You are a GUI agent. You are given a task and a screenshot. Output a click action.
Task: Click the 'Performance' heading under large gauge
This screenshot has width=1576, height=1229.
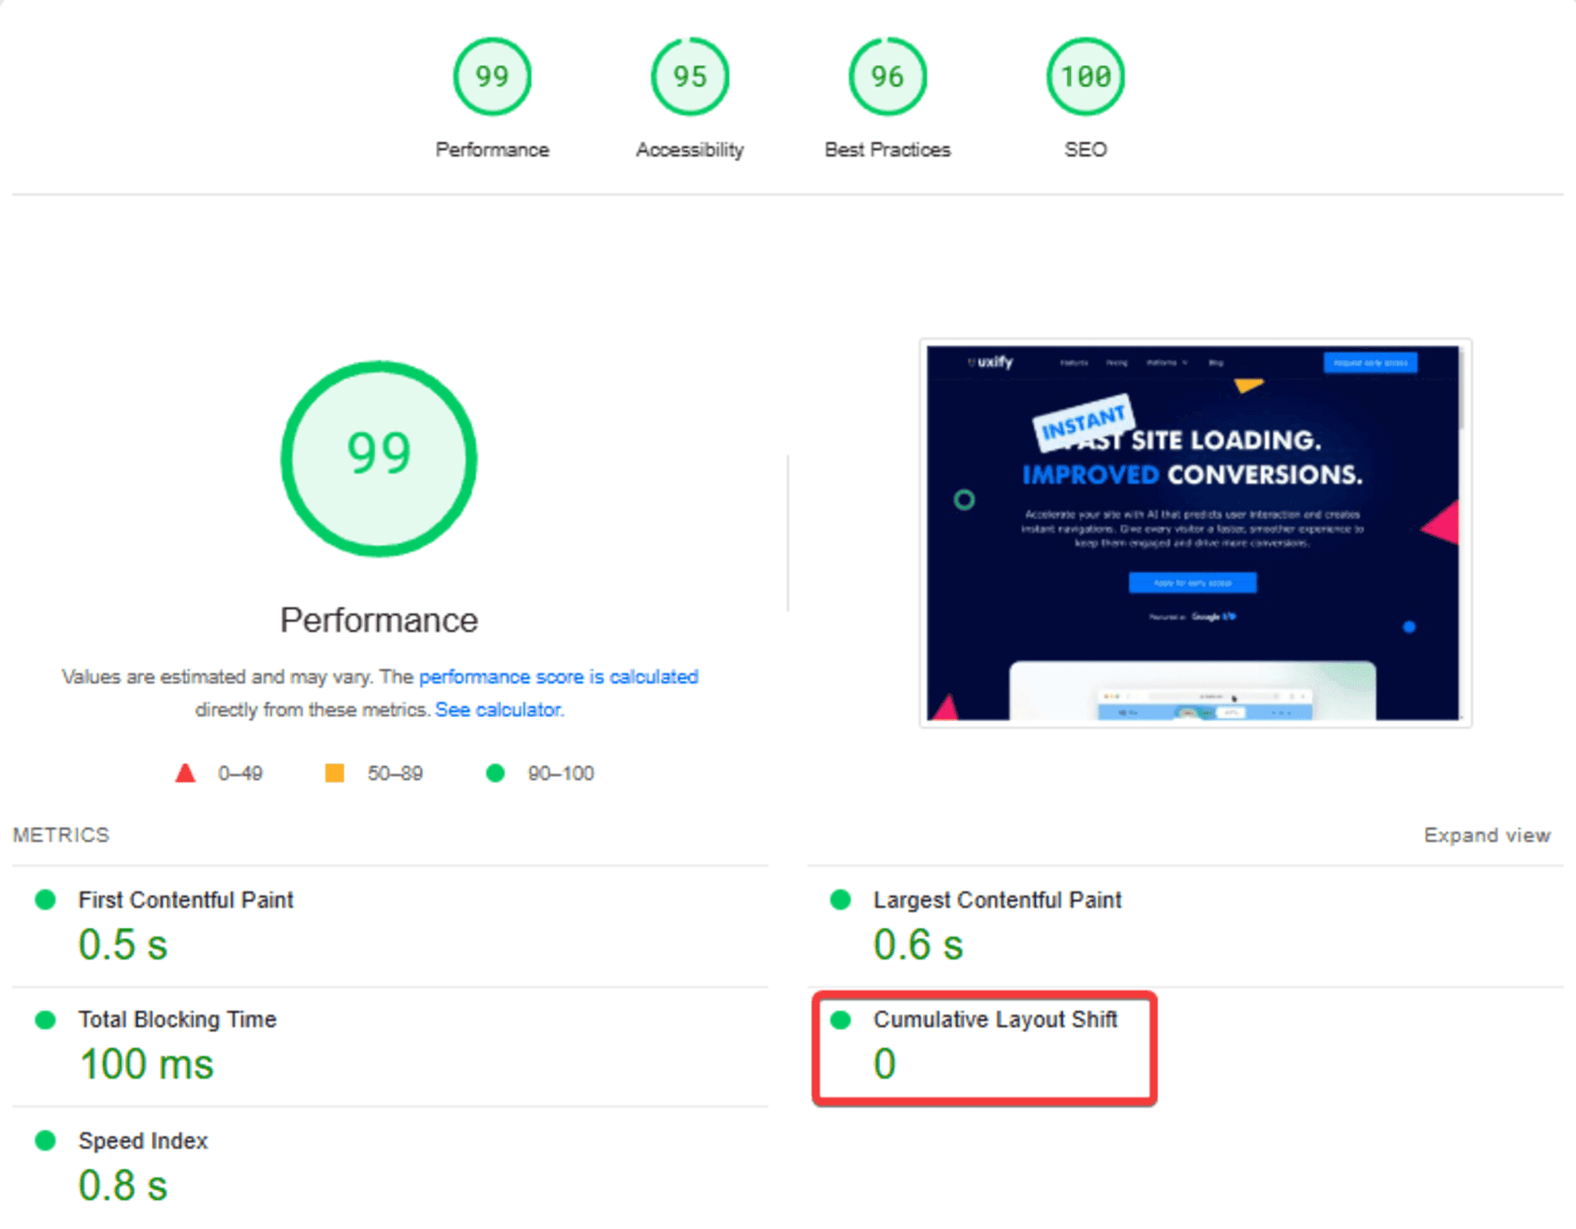point(379,620)
